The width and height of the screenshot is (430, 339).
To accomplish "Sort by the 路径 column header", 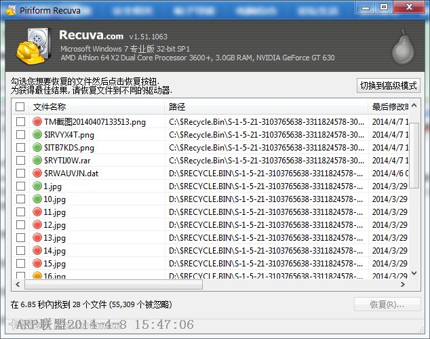I will pos(265,107).
